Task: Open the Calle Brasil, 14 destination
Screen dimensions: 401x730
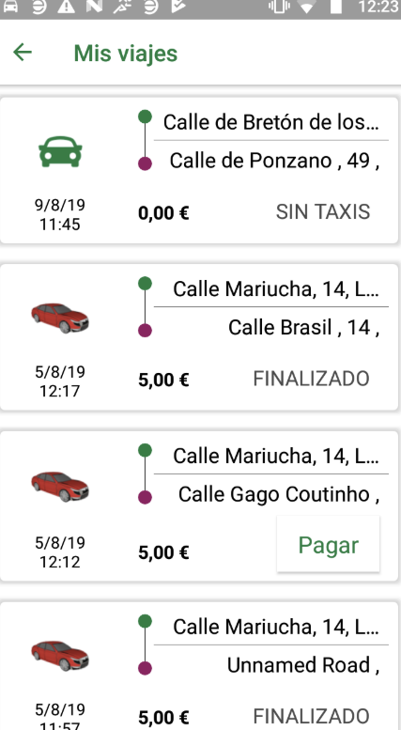Action: click(x=303, y=328)
